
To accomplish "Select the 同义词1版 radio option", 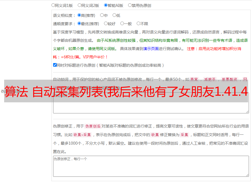I will coord(53,5).
